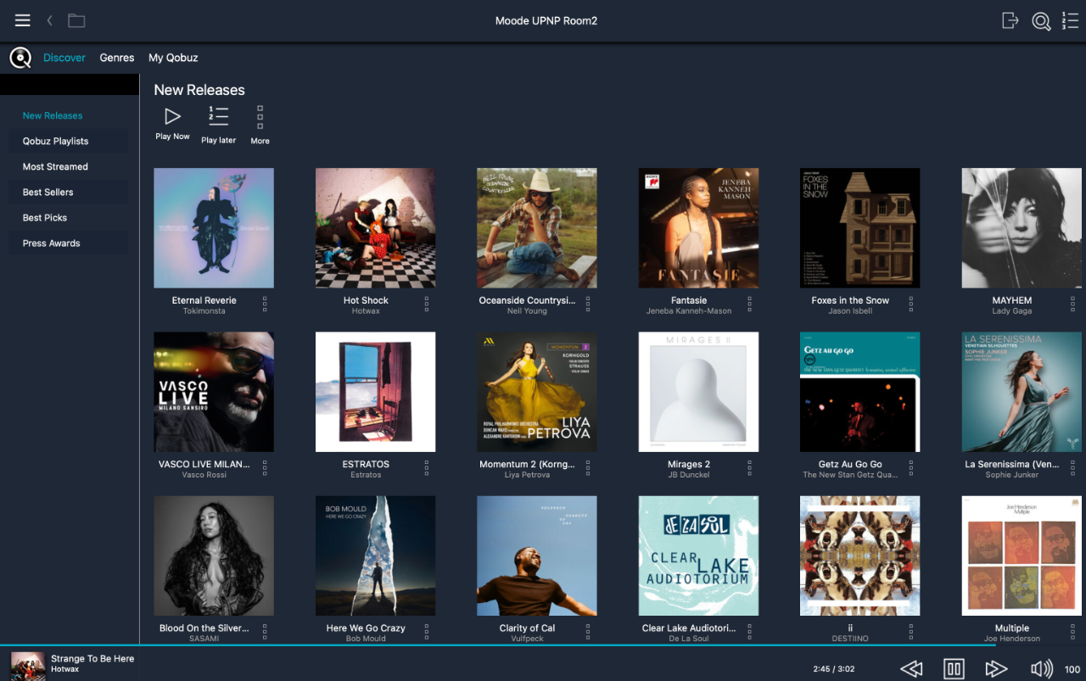Click the Getz Au Go Go title
The image size is (1086, 681).
[x=850, y=464]
